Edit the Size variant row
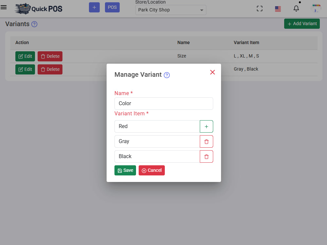The height and width of the screenshot is (245, 327). point(25,56)
